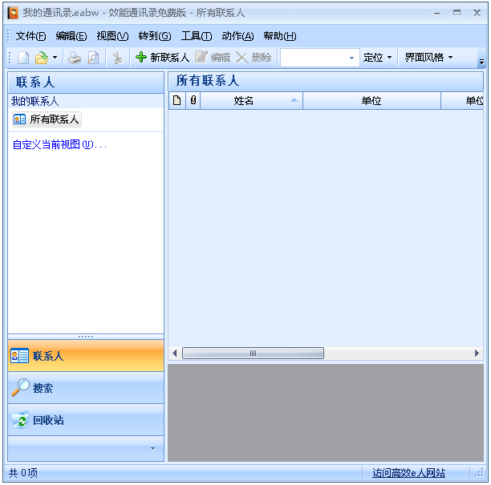Click the 共 0 项 status text
491x485 pixels.
click(x=23, y=473)
